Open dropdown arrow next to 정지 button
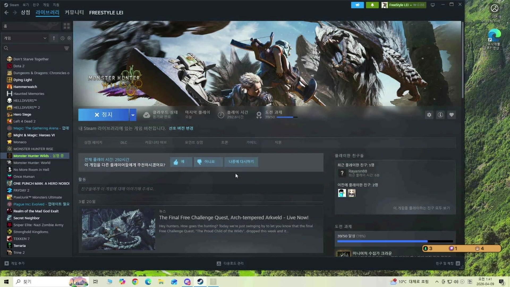Viewport: 510px width, 287px height. [133, 115]
